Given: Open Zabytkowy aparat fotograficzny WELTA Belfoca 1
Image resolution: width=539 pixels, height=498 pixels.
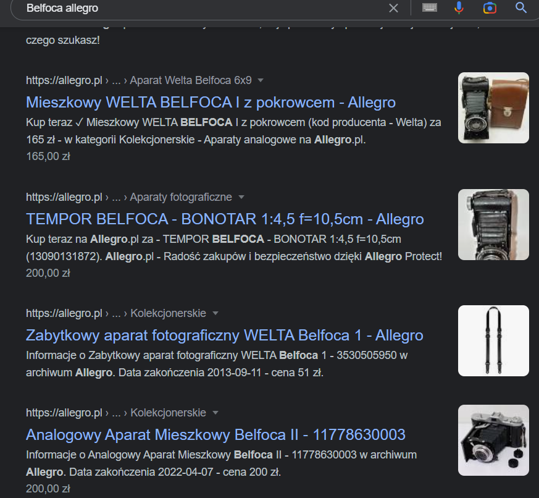Looking at the screenshot, I should [224, 335].
